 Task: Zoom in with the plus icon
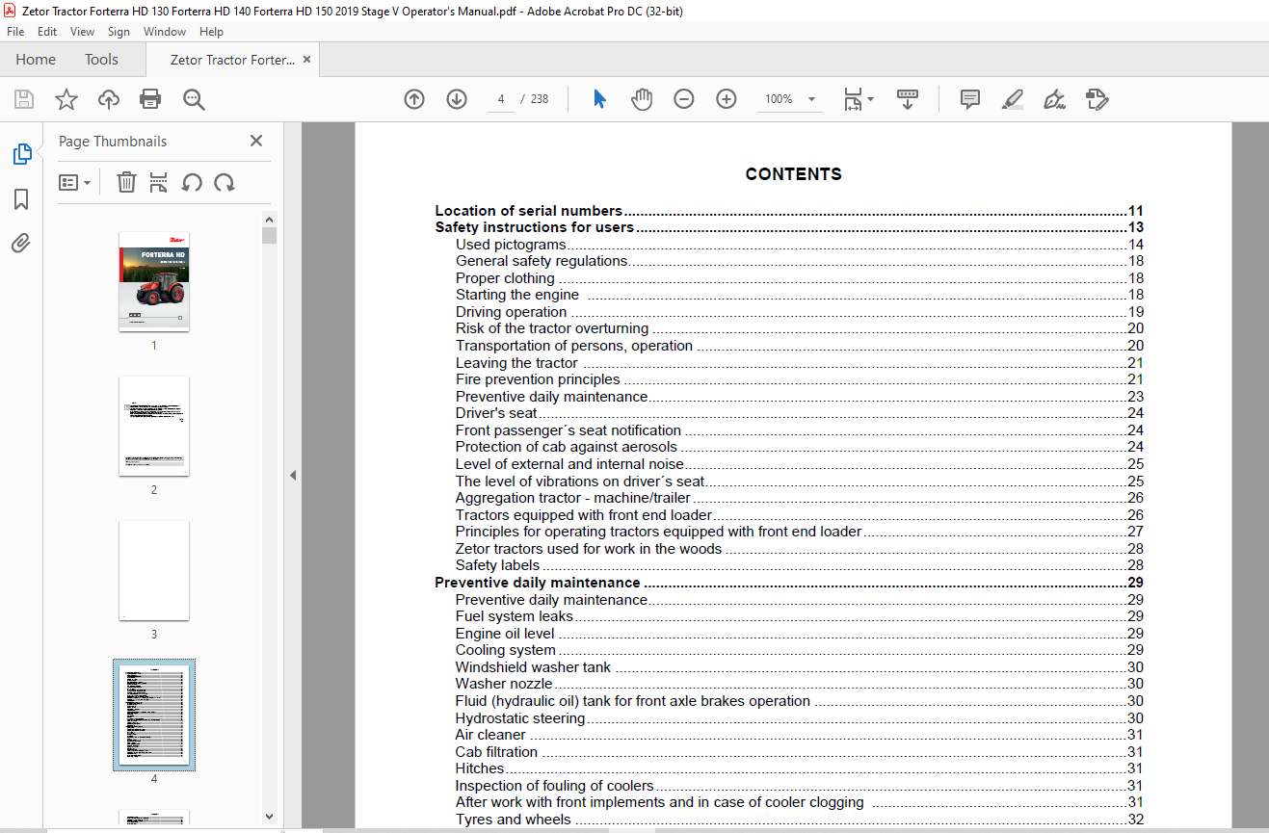(x=727, y=99)
